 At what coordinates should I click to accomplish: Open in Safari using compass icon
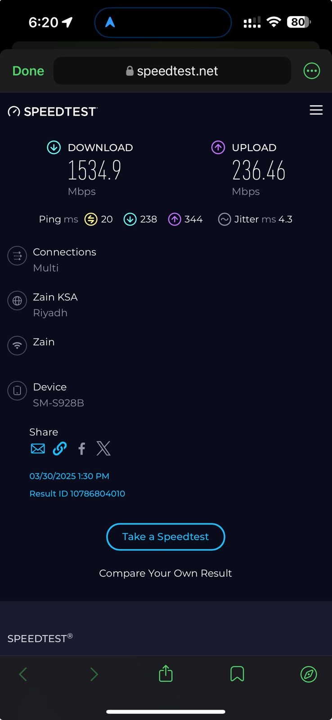pos(309,674)
